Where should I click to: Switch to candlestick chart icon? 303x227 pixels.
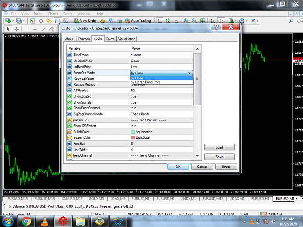168,21
